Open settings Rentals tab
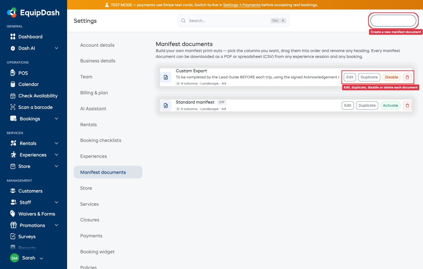This screenshot has width=423, height=269. coord(108,125)
